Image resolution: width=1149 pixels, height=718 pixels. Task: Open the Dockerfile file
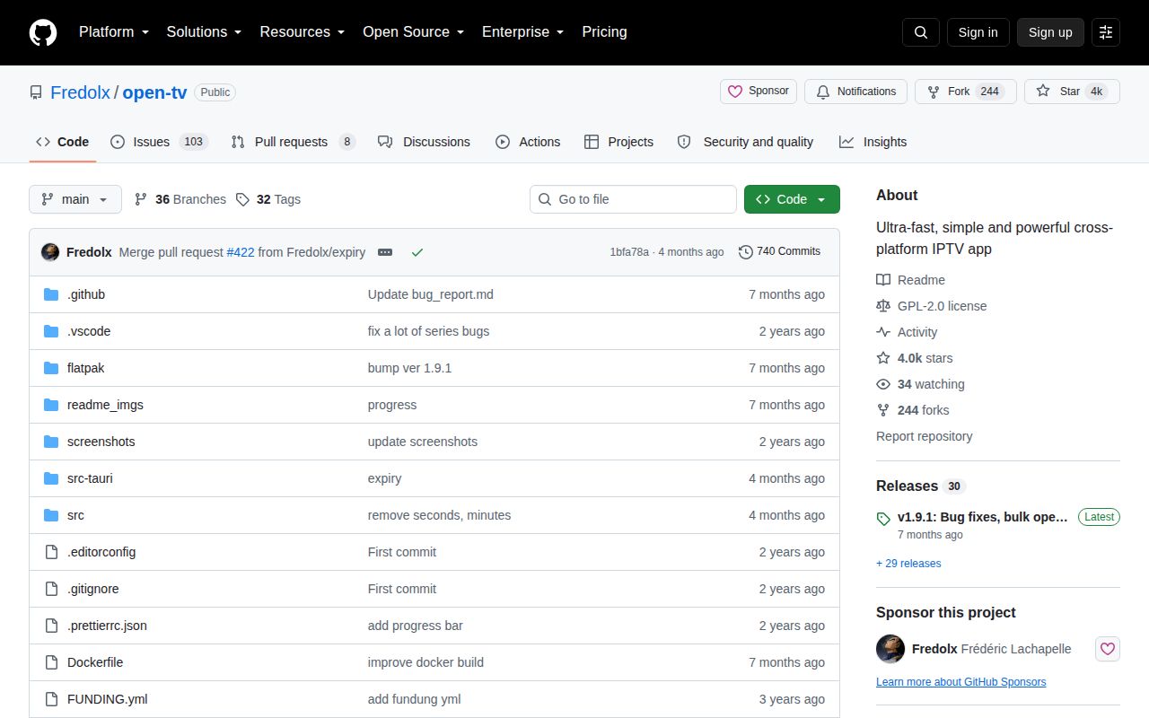[x=95, y=662]
